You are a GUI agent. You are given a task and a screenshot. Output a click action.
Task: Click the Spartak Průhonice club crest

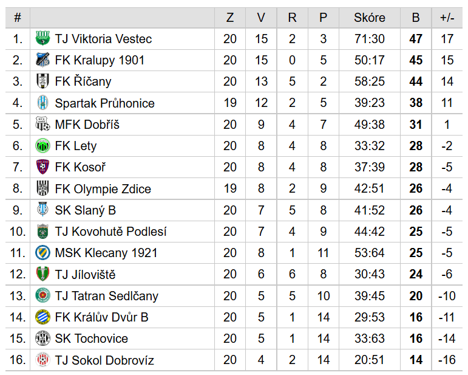(42, 103)
